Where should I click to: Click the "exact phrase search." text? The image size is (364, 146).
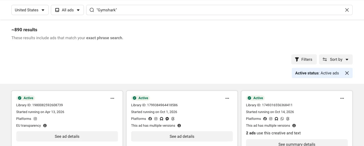click(x=105, y=38)
